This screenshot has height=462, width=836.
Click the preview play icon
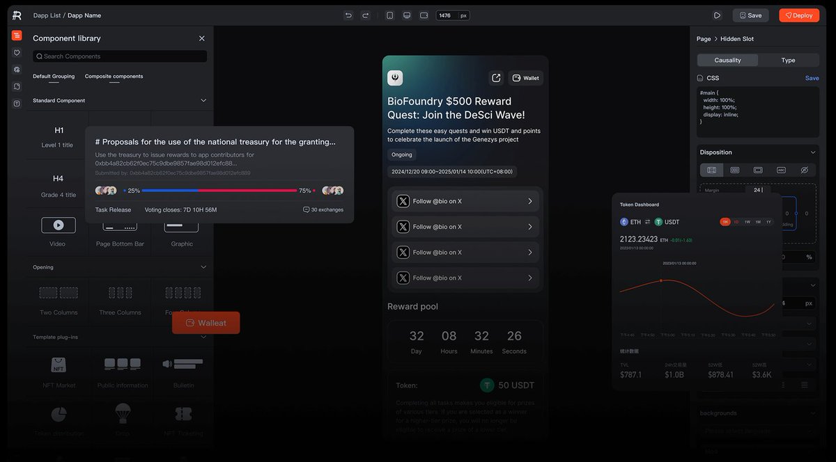[717, 15]
